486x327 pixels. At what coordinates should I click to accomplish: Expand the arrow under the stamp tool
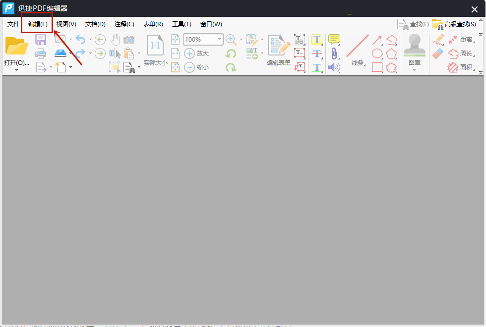pos(415,70)
